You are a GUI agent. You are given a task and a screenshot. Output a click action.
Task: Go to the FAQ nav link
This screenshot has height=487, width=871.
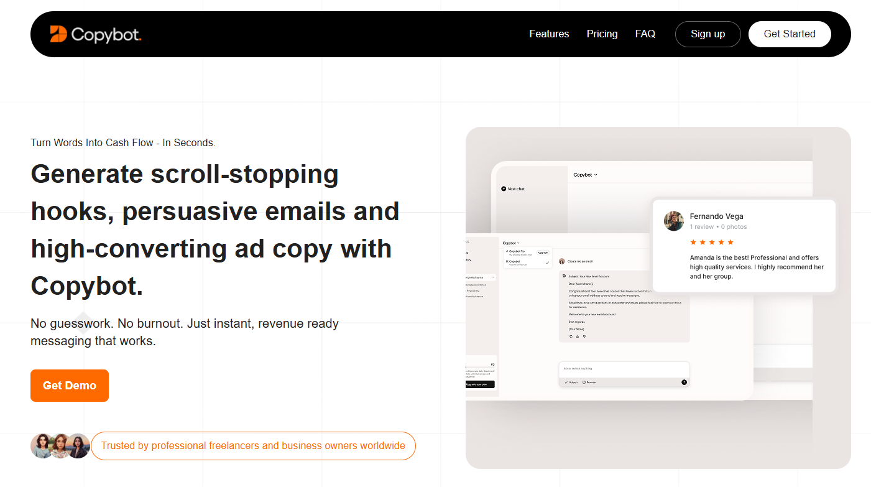(645, 34)
